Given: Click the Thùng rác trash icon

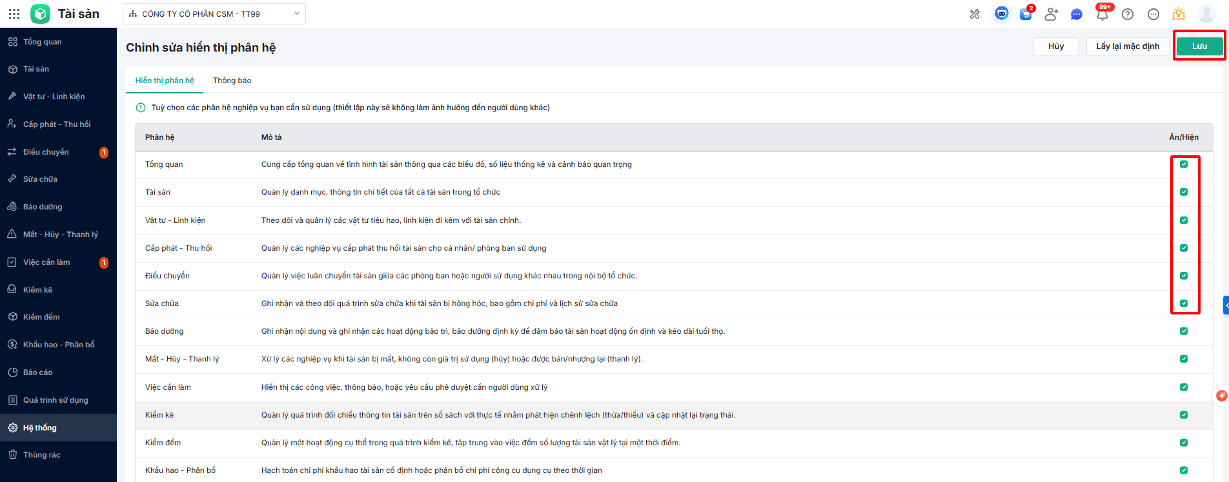Looking at the screenshot, I should coord(12,455).
